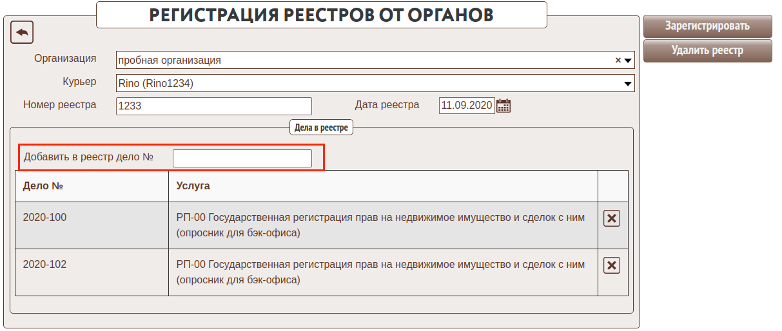Select the 'Дела в реестре' section label
782x331 pixels.
pos(321,128)
